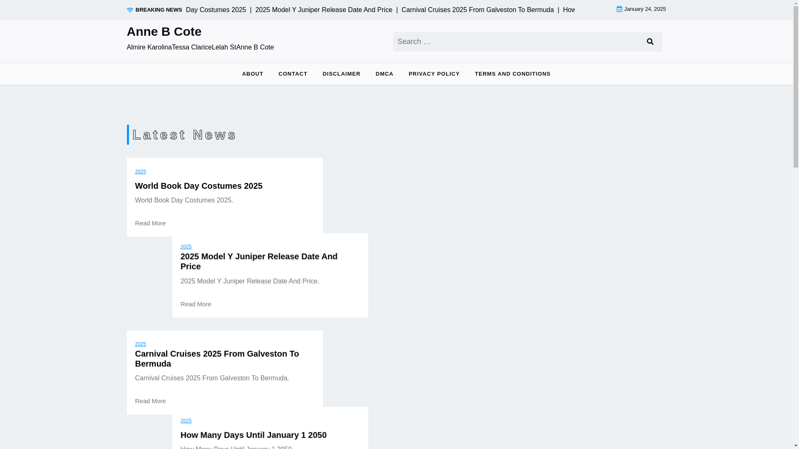This screenshot has width=799, height=449.
Task: Open World Book Day Costumes 2025 article
Action: coord(199,186)
